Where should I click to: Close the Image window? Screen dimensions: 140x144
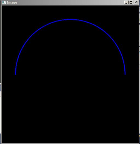click(136, 2)
